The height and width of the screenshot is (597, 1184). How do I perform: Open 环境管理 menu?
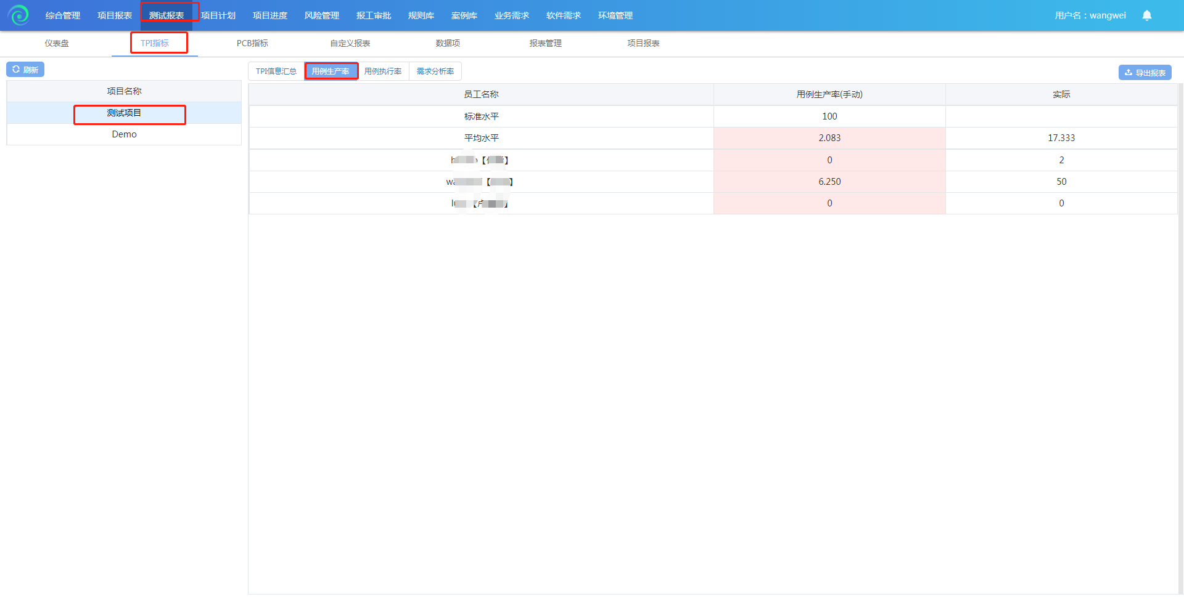(x=615, y=15)
